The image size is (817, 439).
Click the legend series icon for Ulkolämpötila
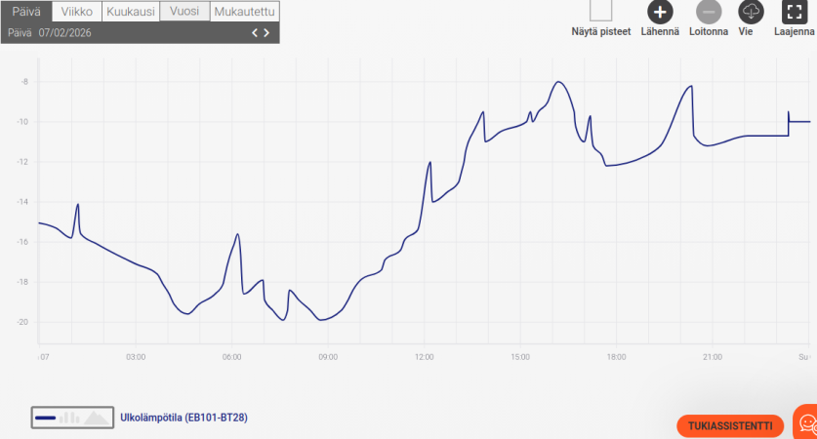(x=71, y=418)
